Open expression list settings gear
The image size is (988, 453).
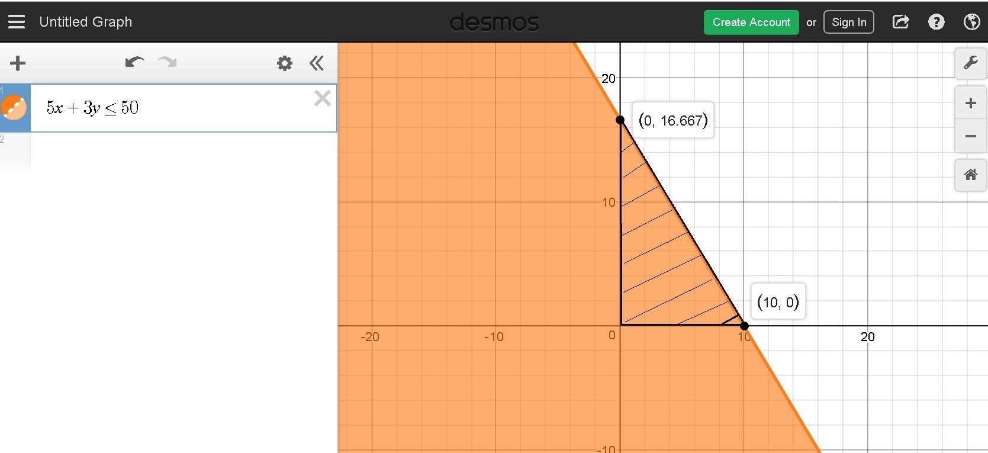click(285, 63)
